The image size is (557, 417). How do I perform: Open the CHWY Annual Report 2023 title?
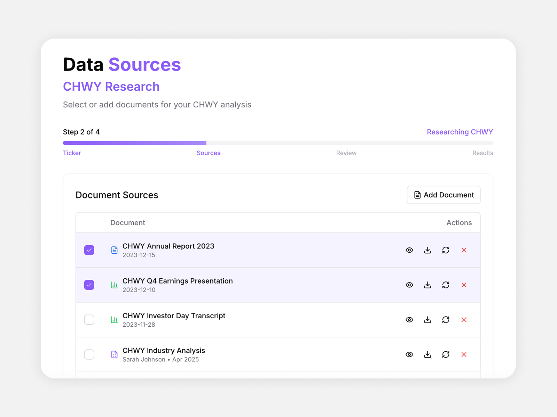point(168,246)
